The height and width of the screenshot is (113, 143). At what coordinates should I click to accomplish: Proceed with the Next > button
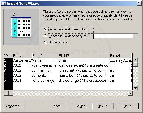coord(103,106)
